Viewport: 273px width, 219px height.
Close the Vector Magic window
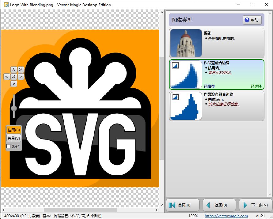click(266, 5)
